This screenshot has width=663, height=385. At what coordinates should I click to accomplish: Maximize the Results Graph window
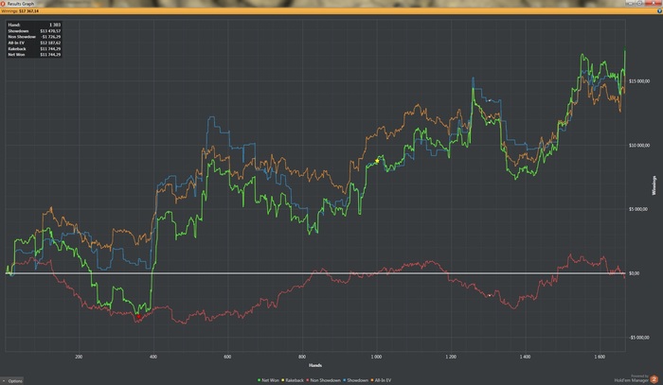(640, 3)
